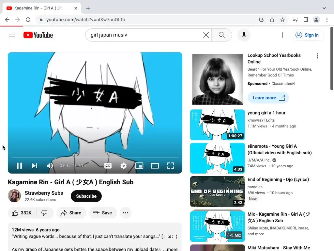This screenshot has height=251, width=334.
Task: Open paradies channel name
Action: click(255, 187)
